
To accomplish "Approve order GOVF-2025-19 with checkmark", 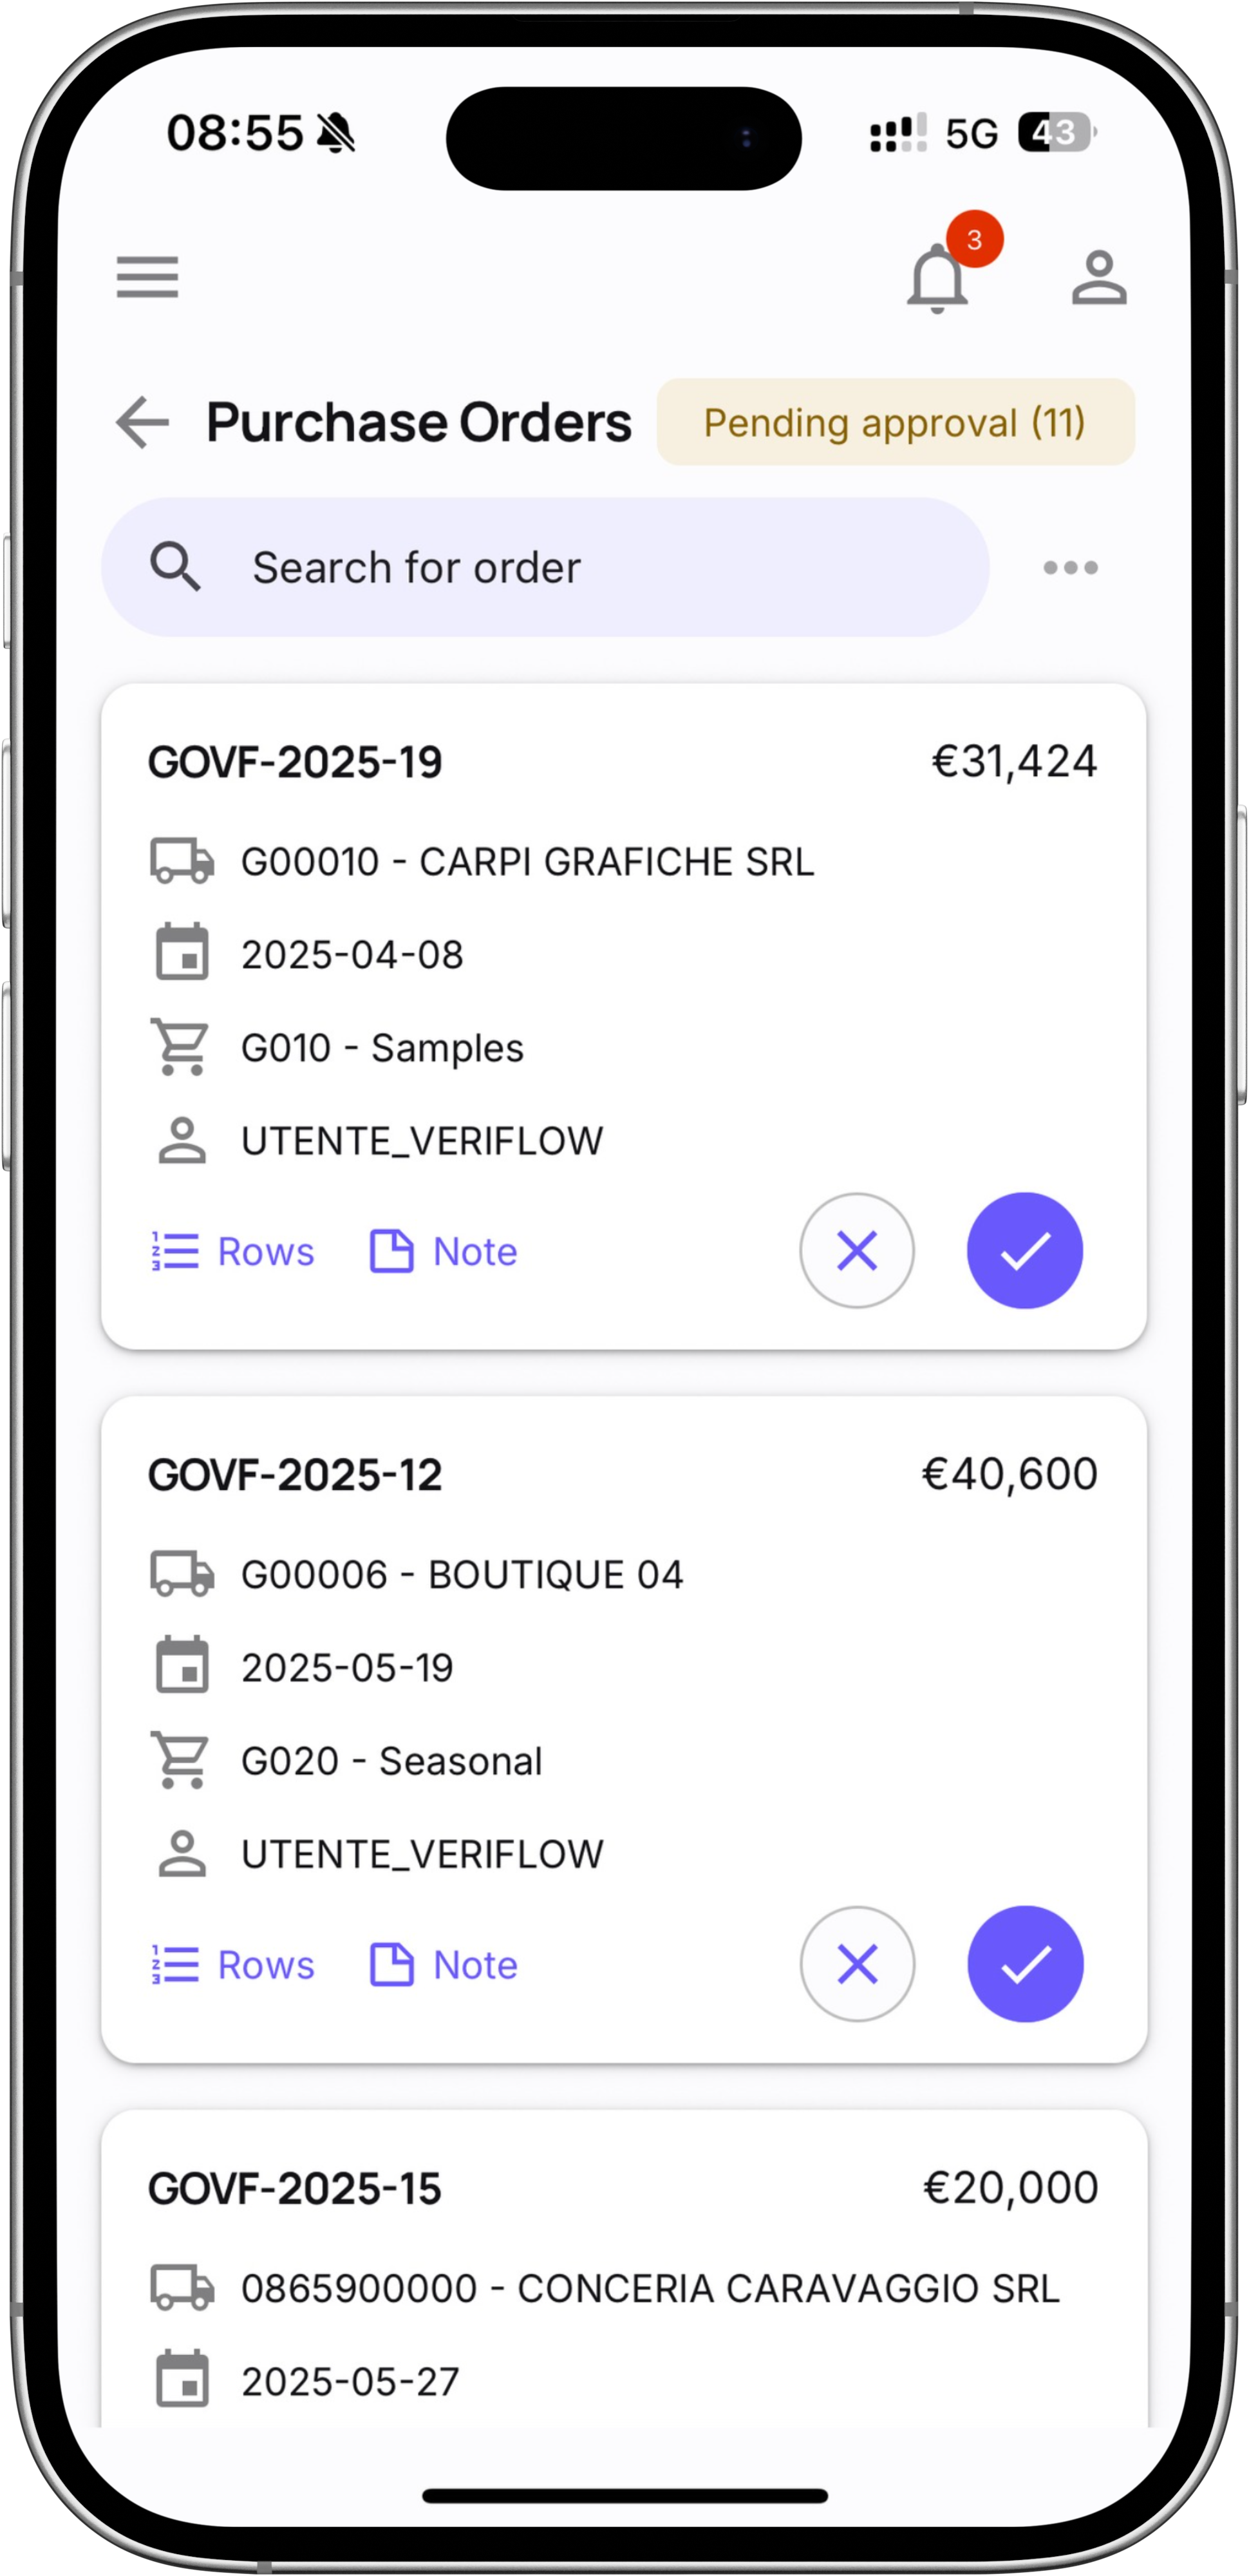I will pos(1024,1251).
